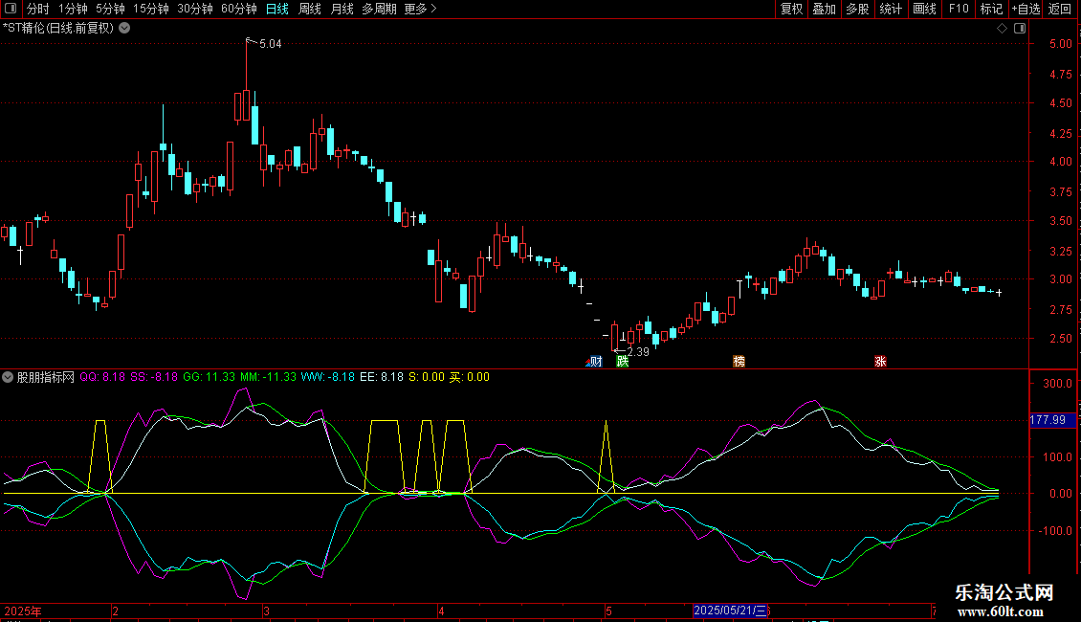The image size is (1081, 622).
Task: Click the green 跌 event marker
Action: pos(623,361)
